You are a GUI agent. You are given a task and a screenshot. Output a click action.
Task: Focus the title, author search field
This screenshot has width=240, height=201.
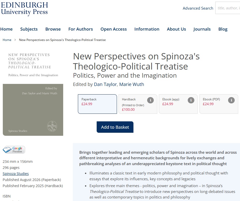(x=228, y=8)
